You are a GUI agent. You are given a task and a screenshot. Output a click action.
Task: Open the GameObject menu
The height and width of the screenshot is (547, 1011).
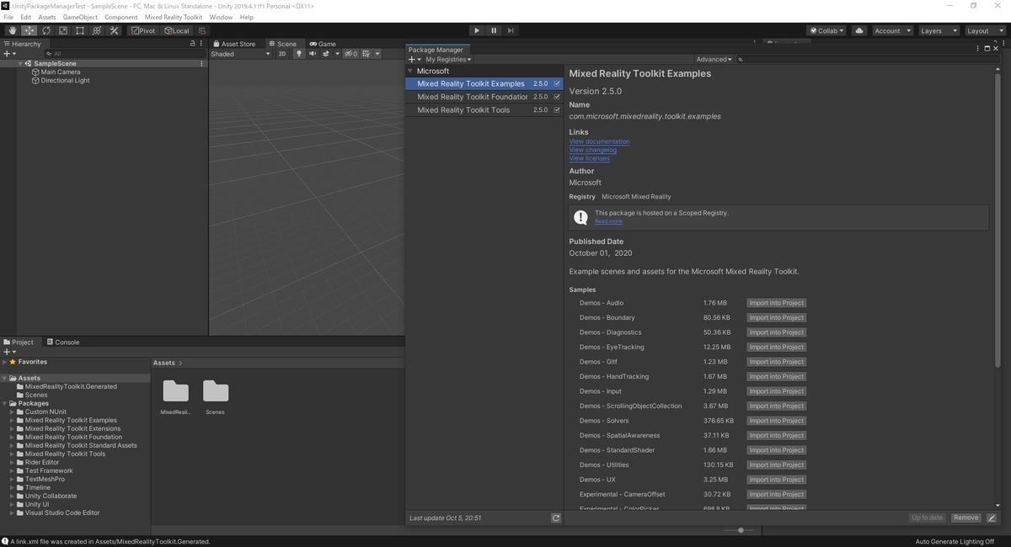(80, 17)
